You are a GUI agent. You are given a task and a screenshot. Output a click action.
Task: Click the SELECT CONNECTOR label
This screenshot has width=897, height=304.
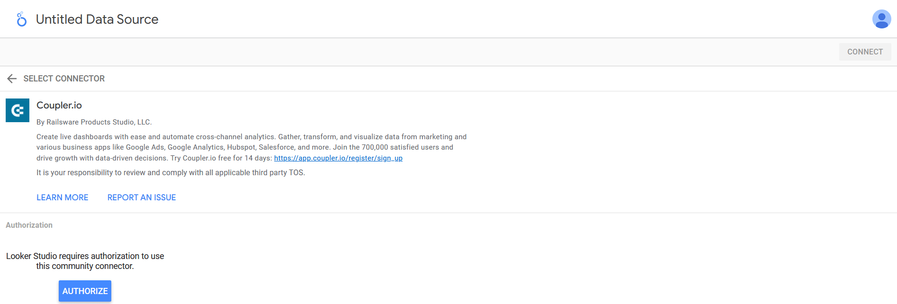(x=64, y=79)
